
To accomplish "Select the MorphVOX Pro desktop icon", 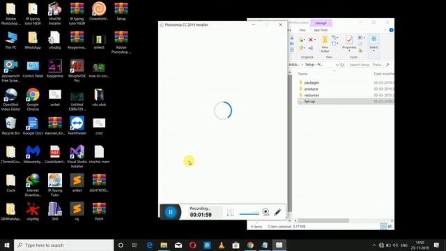I will 77,70.
